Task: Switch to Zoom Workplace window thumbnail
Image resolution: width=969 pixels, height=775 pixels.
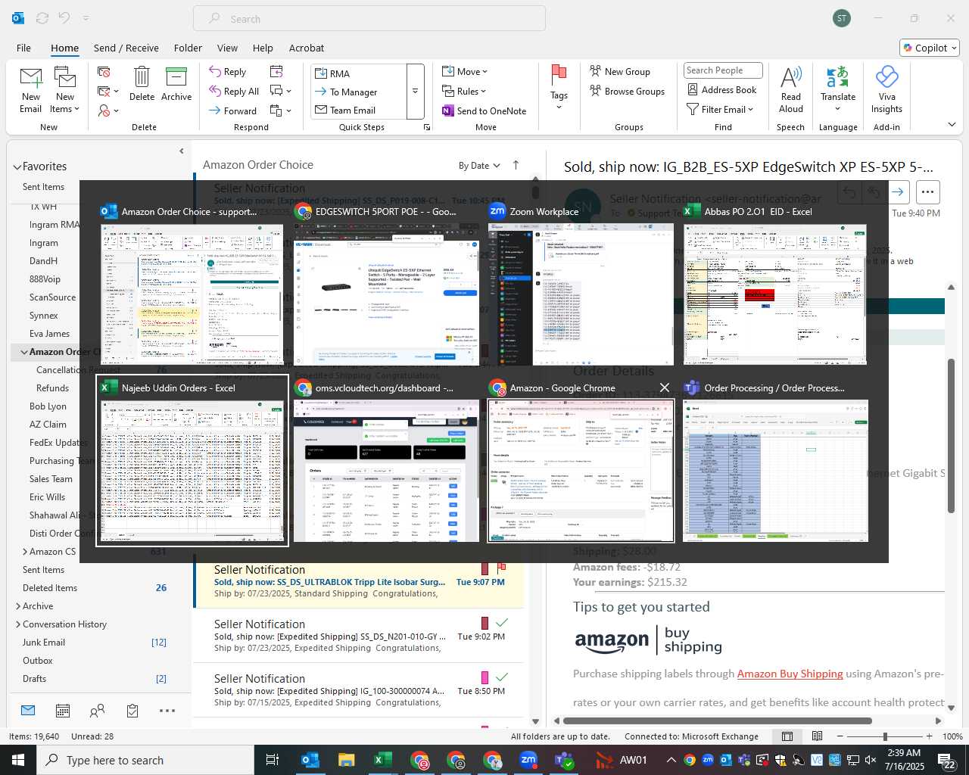Action: pos(580,285)
